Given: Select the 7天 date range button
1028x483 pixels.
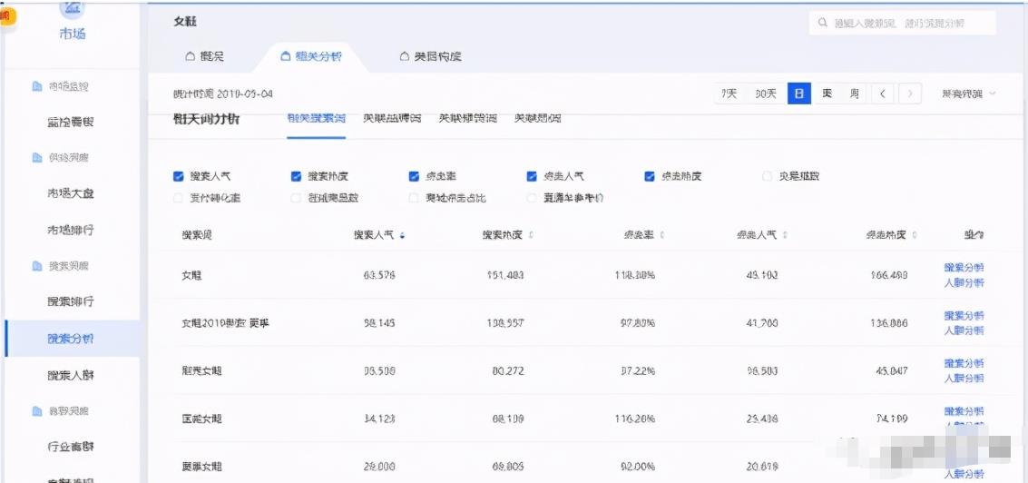Looking at the screenshot, I should coord(729,94).
